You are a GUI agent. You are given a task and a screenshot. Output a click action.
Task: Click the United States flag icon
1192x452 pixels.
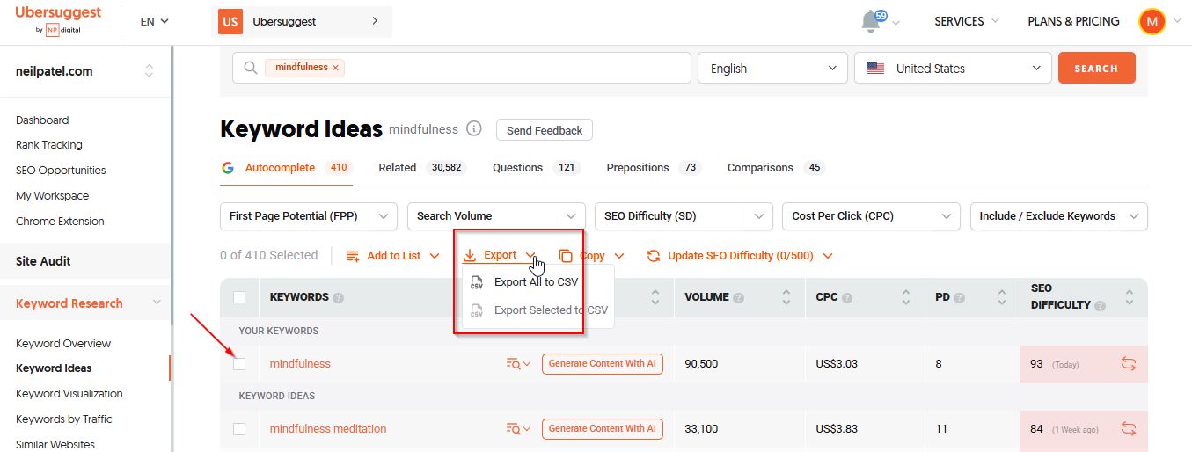(x=875, y=68)
